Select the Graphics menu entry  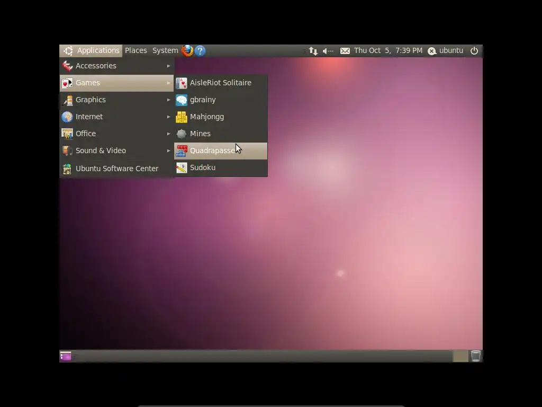[116, 100]
